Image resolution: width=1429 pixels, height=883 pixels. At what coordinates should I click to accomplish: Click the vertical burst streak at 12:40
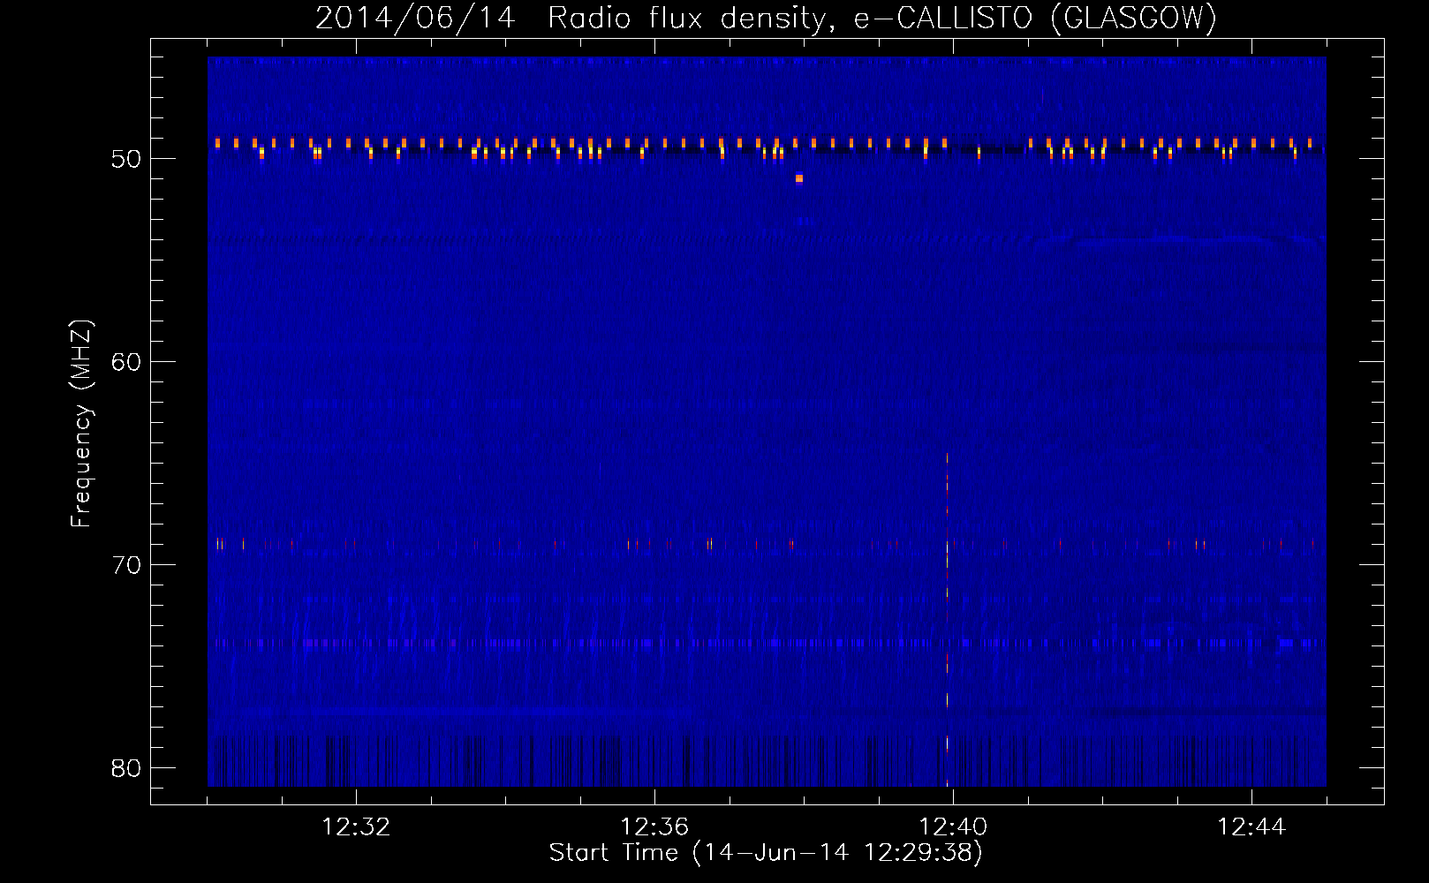947,618
